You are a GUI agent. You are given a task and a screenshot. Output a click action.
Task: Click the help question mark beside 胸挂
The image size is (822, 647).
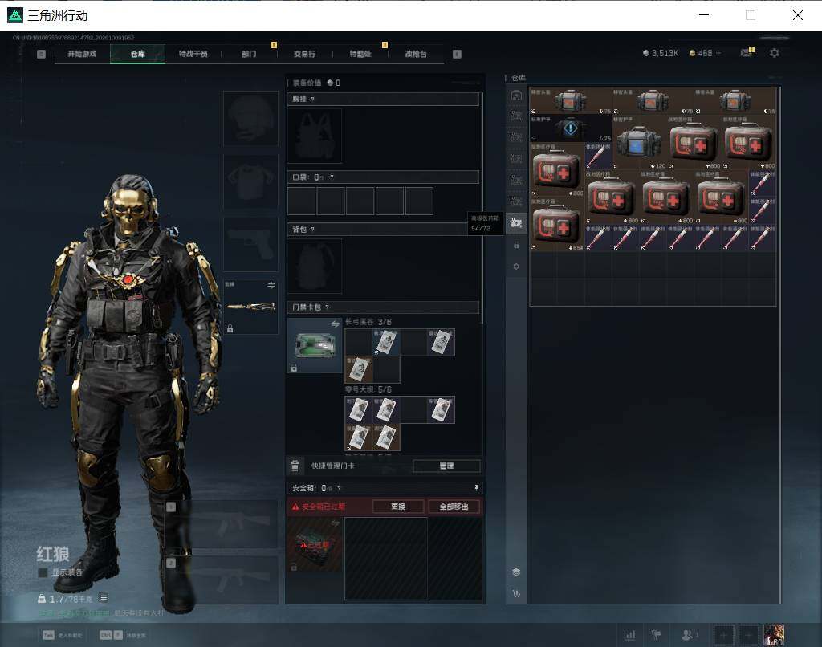pos(312,99)
